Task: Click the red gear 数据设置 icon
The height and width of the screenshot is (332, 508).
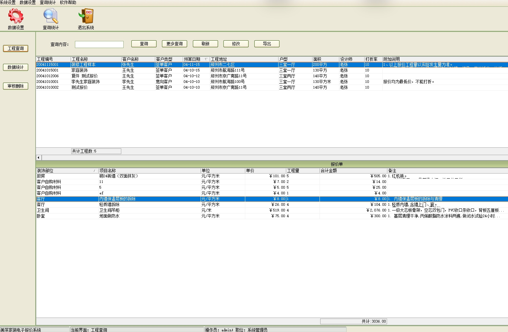Action: tap(16, 16)
